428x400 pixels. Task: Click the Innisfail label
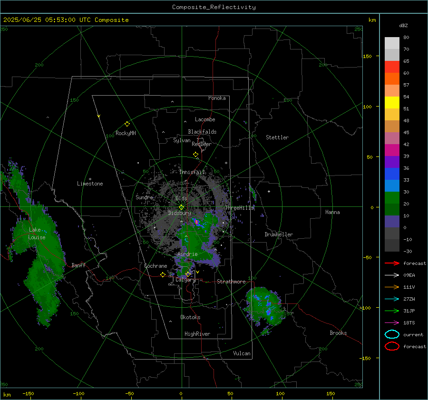coord(192,172)
